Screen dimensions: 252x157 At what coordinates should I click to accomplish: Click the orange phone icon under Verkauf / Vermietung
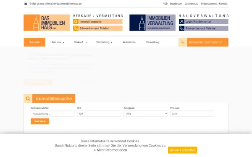(76, 28)
